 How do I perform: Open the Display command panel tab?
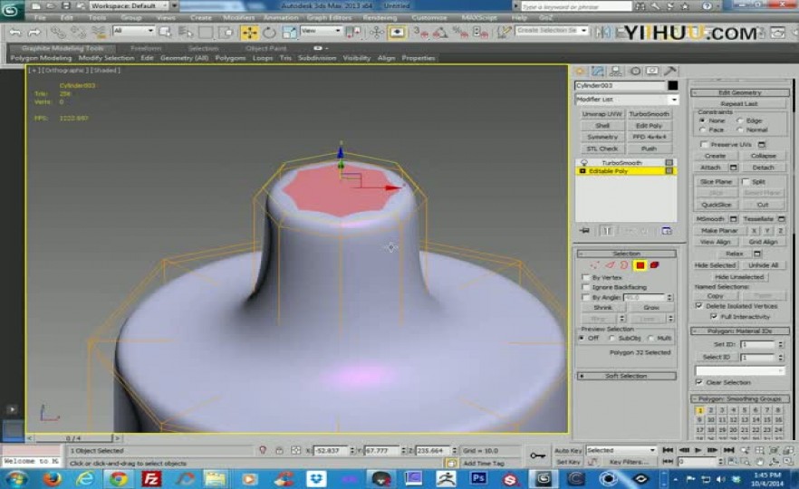coord(652,72)
